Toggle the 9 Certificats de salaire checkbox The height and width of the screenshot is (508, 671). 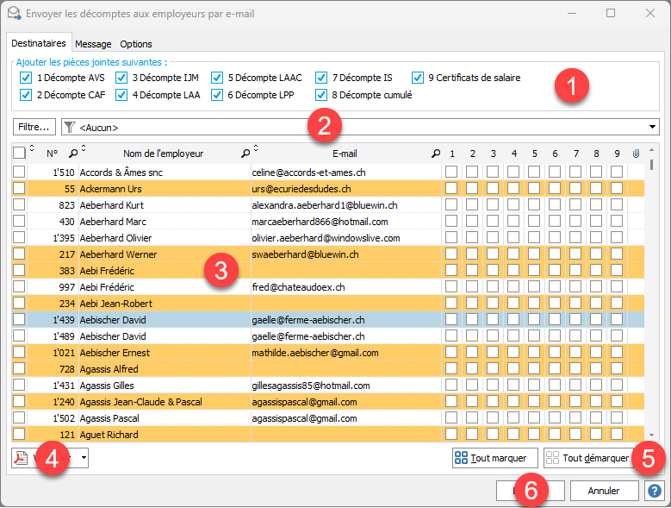418,78
